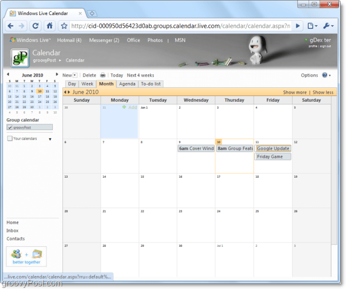Click the Inbox link in sidebar
Screen dimensions: 346x289
tap(12, 231)
